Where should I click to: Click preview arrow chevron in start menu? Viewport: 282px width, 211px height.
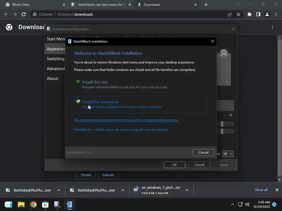(227, 82)
